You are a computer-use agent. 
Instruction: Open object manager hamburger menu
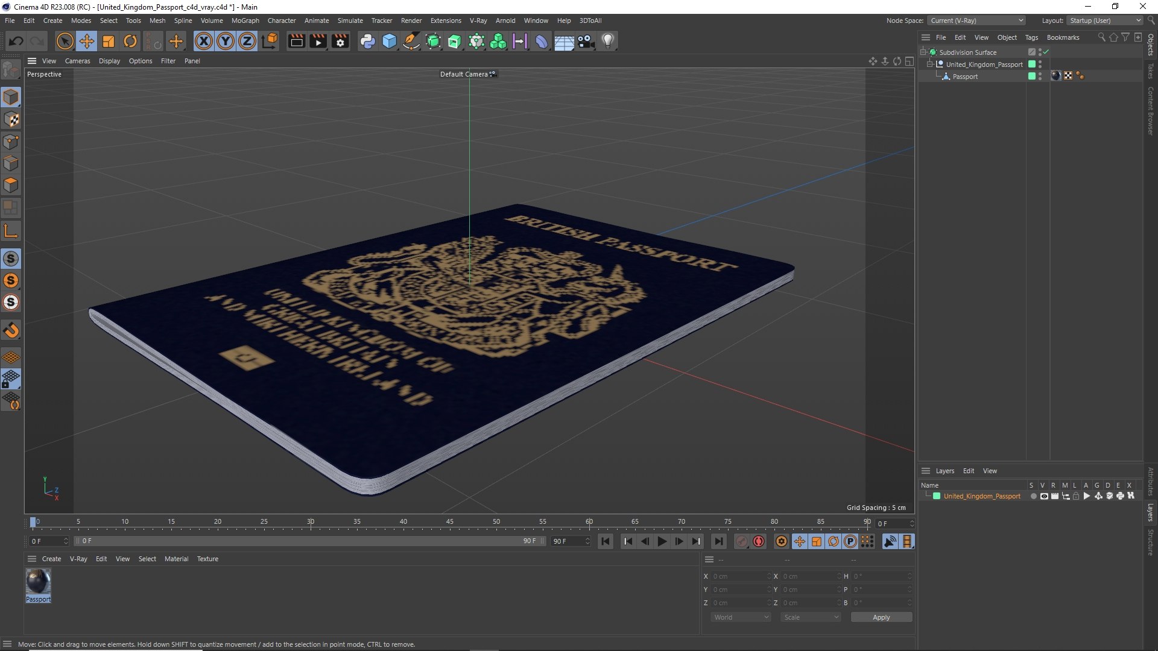tap(925, 37)
